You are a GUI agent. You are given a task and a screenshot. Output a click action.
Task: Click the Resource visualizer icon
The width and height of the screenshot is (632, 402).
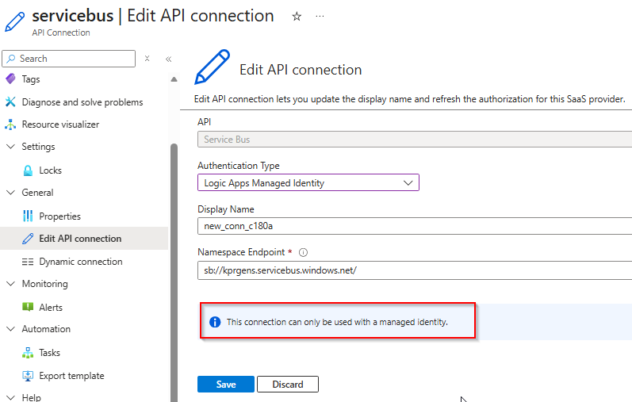[x=10, y=124]
